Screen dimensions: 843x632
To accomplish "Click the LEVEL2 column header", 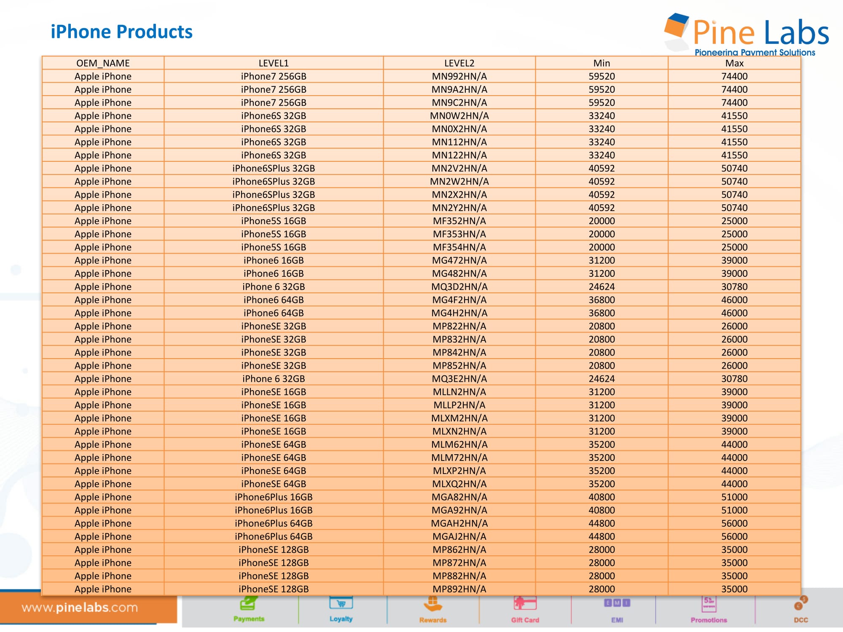I will point(459,63).
